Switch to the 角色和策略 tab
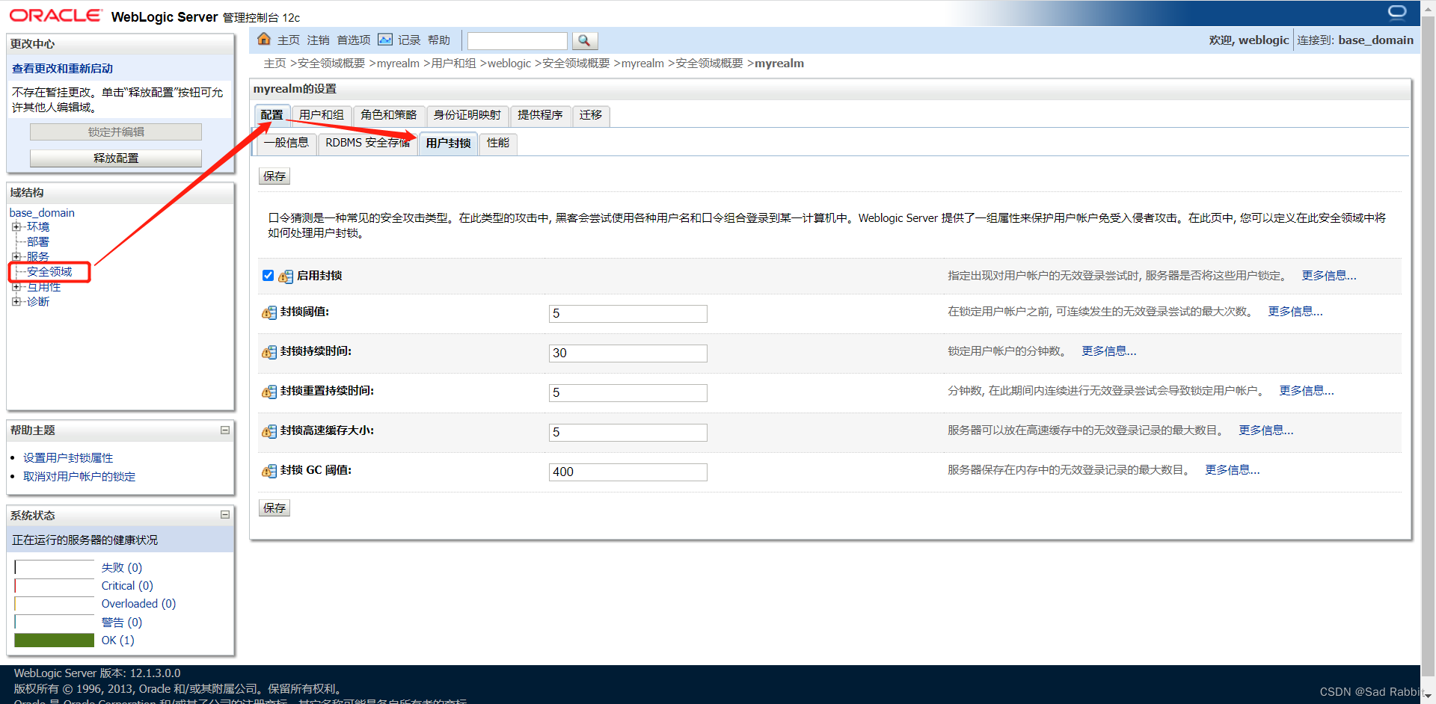The width and height of the screenshot is (1436, 704). coord(388,115)
